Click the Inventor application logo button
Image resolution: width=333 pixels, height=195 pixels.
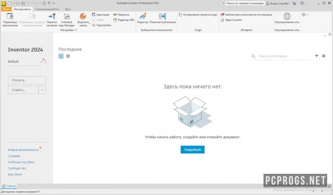point(4,3)
